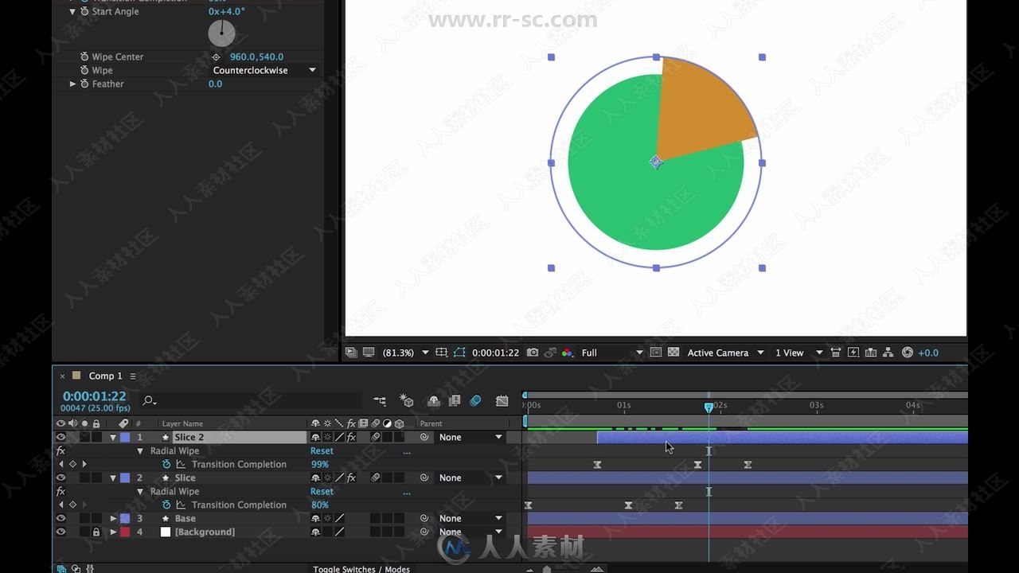
Task: Hide the Slice 2 layer
Action: click(x=61, y=437)
